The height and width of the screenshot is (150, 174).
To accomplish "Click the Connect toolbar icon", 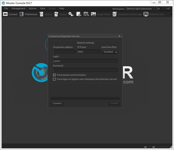I will point(5,14).
